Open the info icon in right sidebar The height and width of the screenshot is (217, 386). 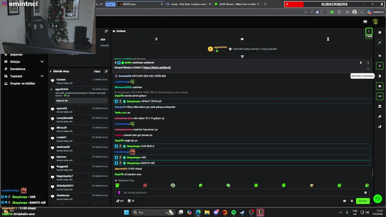380,33
